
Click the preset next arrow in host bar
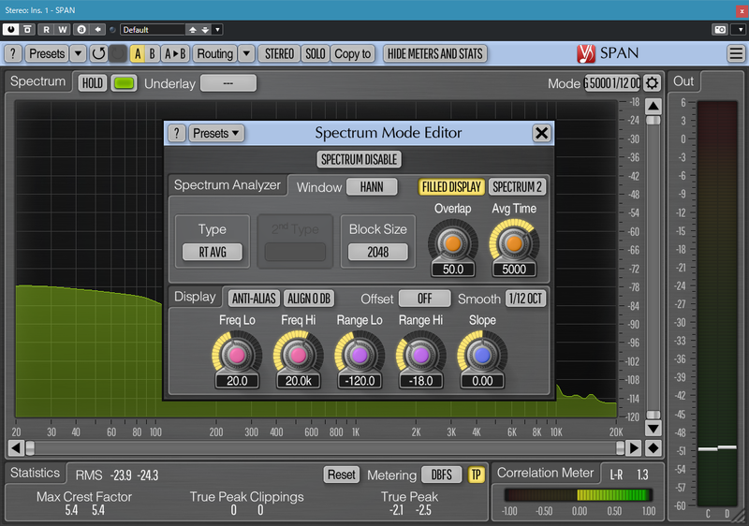tap(205, 30)
